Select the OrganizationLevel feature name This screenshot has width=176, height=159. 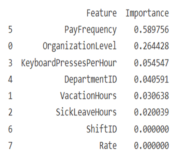coord(79,47)
